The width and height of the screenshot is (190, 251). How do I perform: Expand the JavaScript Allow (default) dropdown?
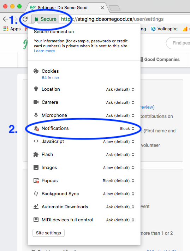(x=119, y=142)
